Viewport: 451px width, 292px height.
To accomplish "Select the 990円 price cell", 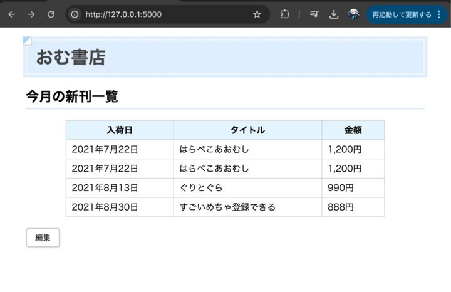I will 353,188.
